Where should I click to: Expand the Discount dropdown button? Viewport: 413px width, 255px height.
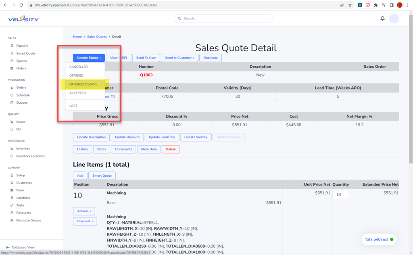click(85, 221)
